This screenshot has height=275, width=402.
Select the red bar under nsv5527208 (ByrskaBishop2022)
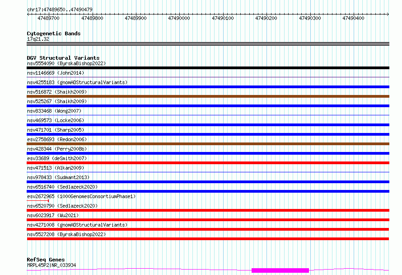pyautogui.click(x=208, y=239)
